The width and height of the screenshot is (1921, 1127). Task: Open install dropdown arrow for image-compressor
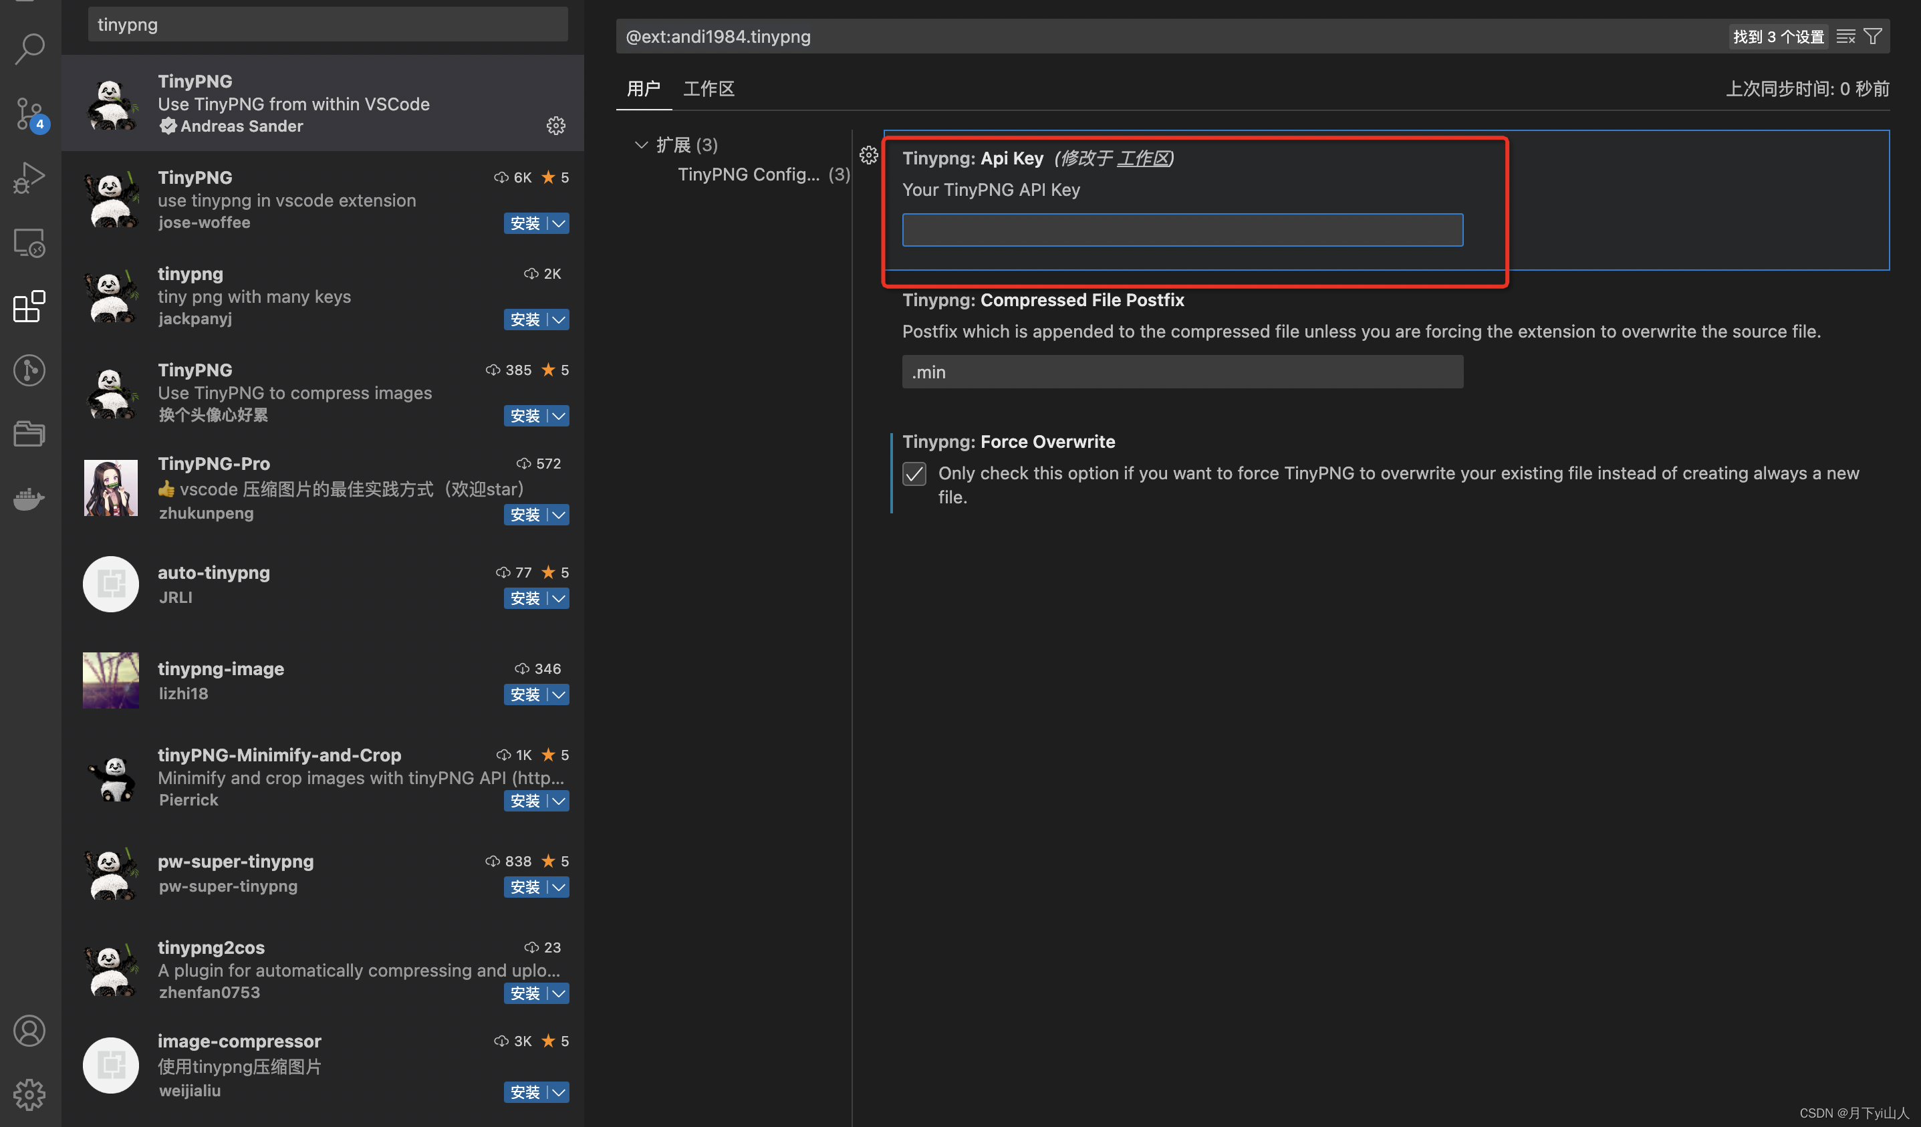click(x=559, y=1092)
